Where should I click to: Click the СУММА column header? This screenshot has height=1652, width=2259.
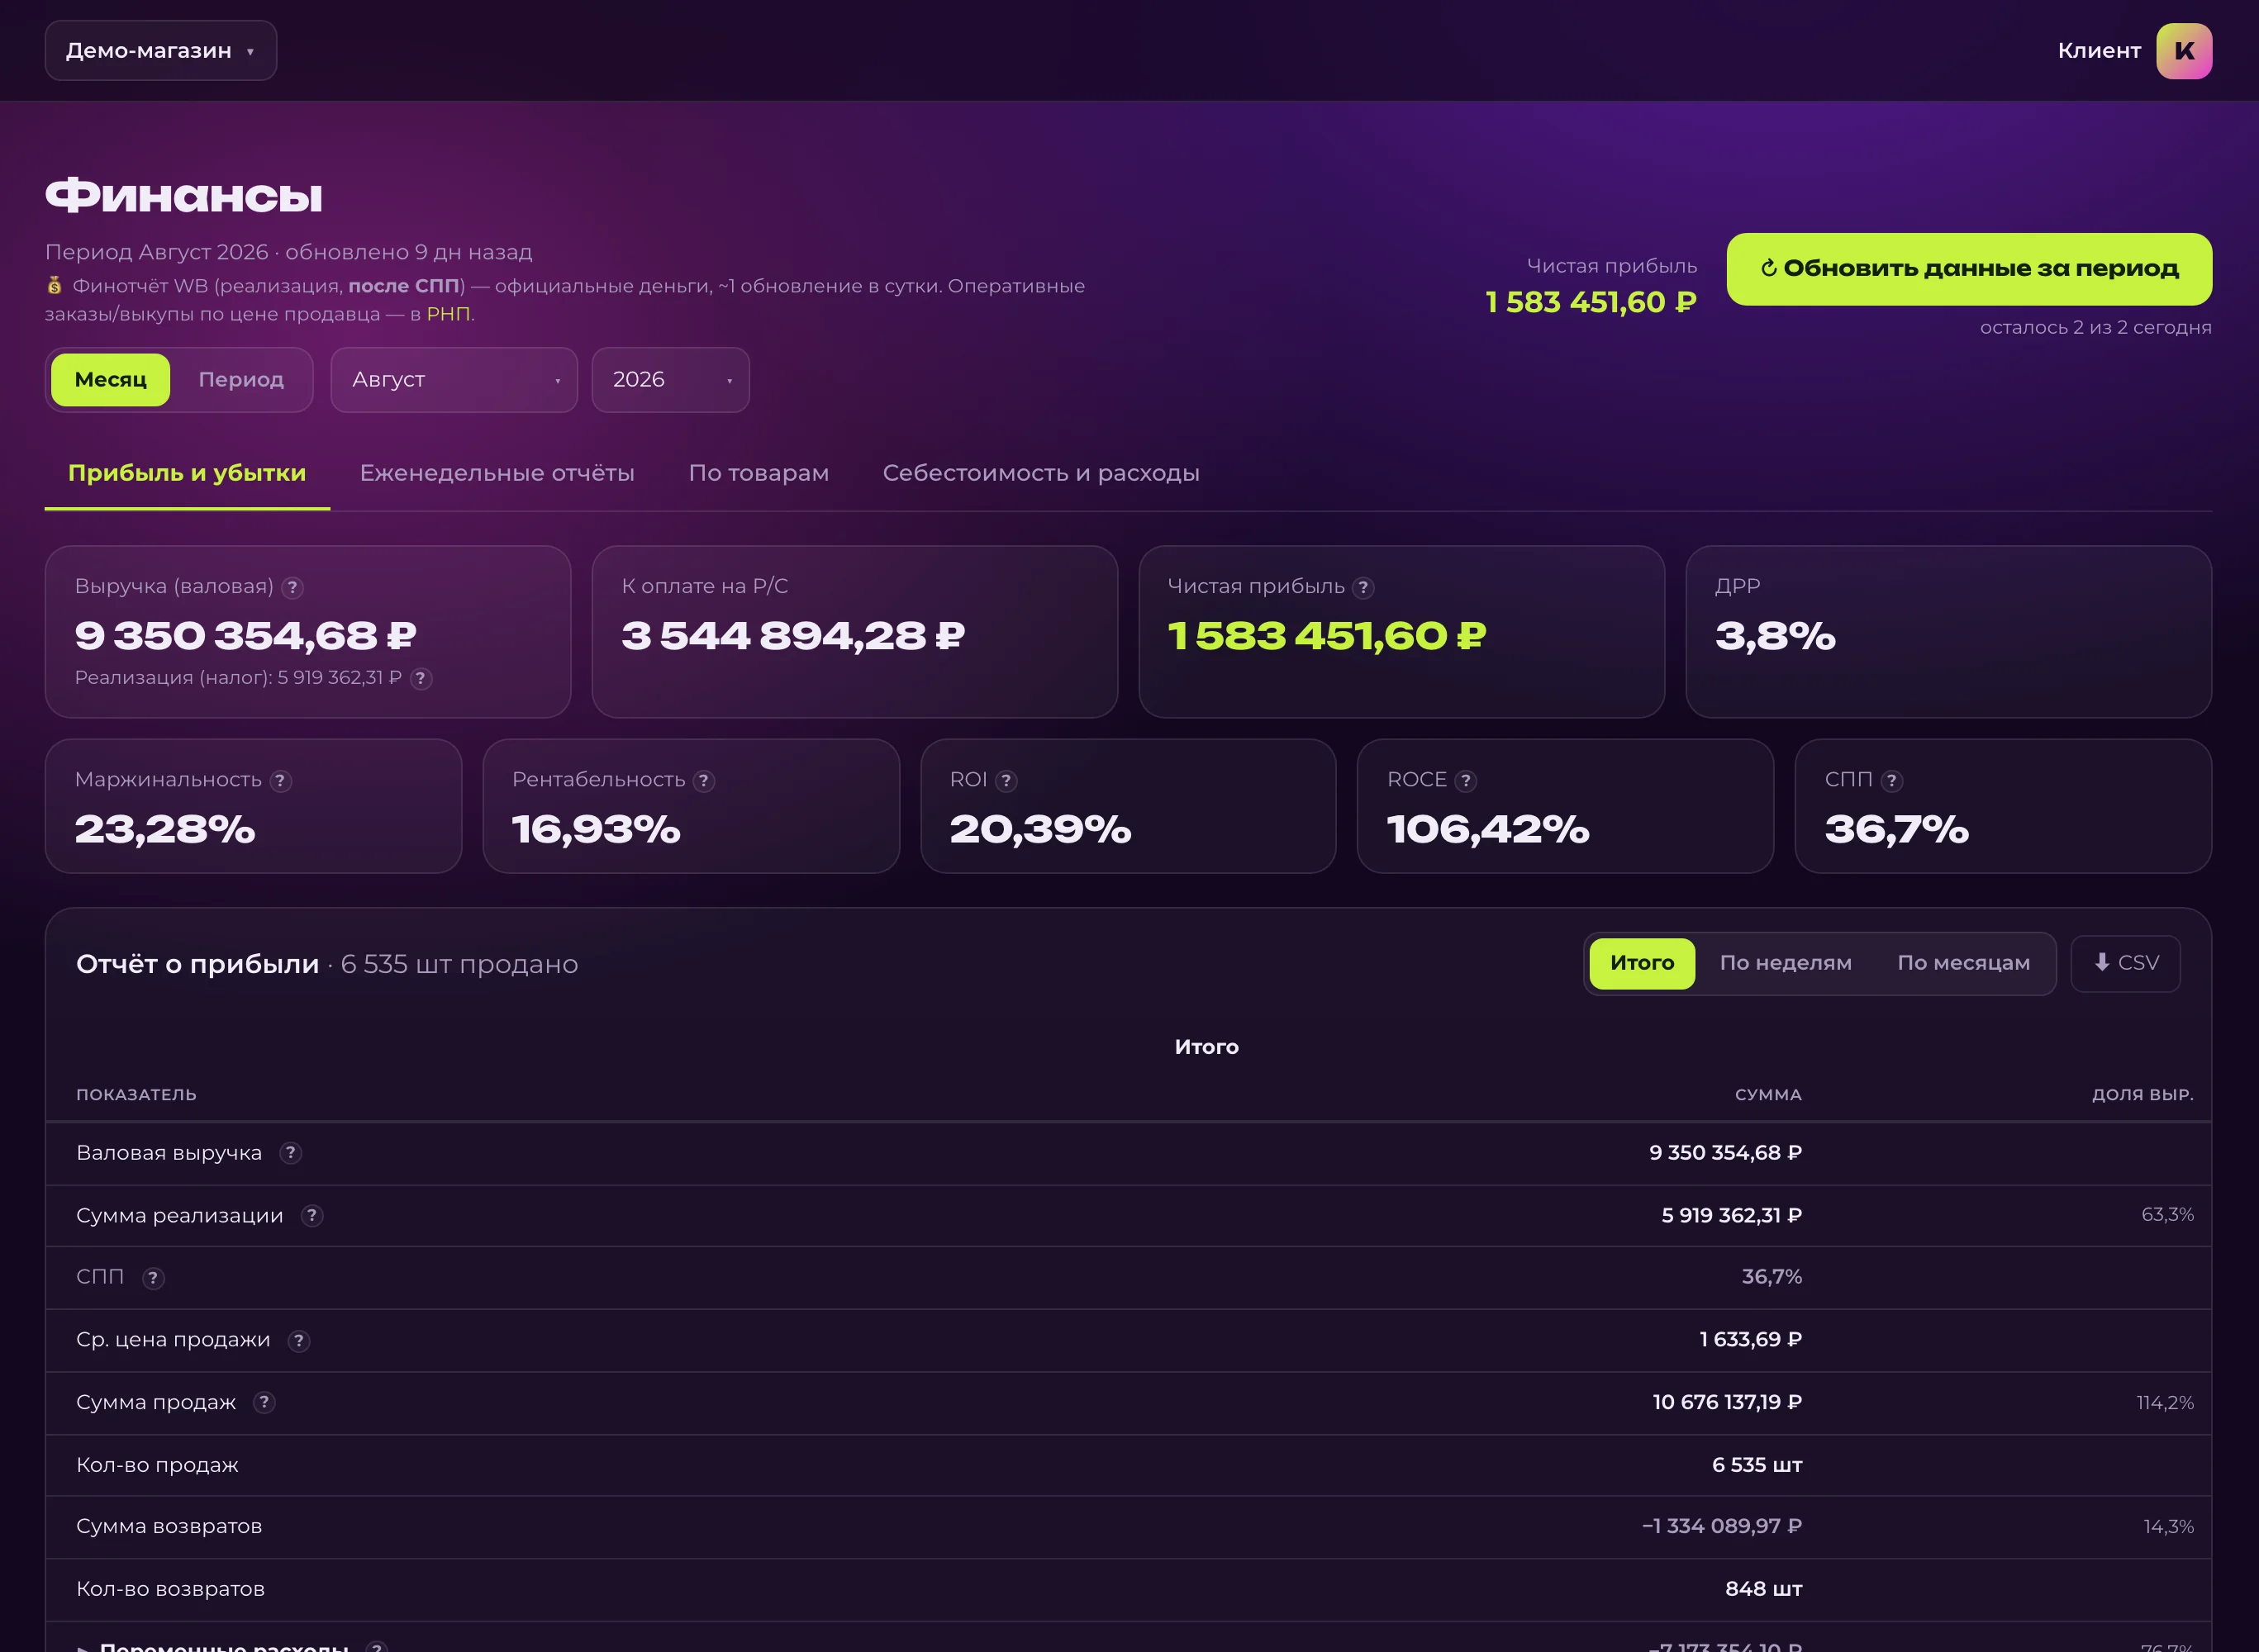1767,1095
